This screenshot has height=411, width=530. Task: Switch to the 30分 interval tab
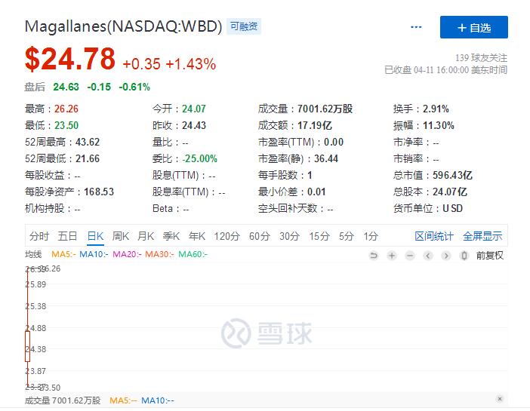coord(289,236)
